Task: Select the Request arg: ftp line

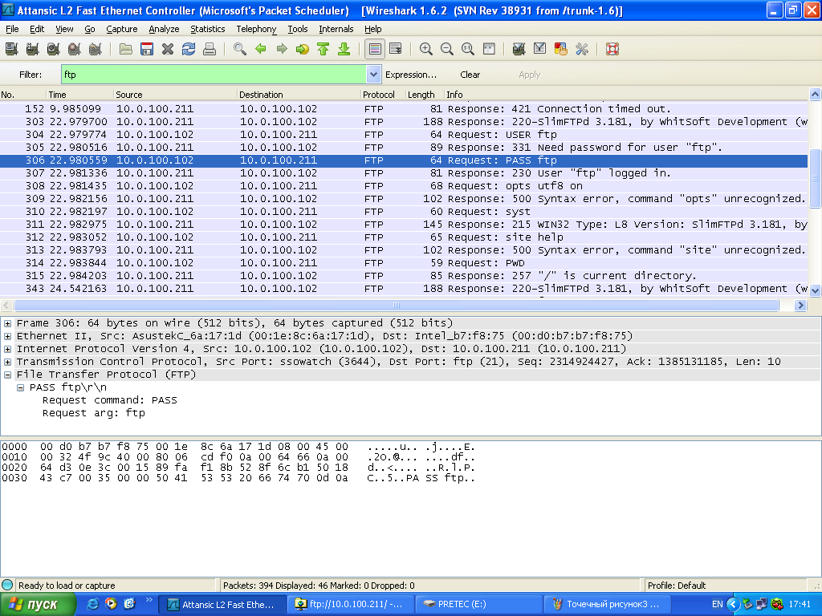Action: 94,413
